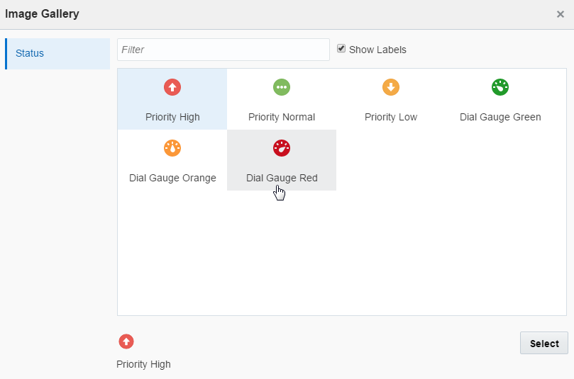The width and height of the screenshot is (574, 379).
Task: Click the "Show Labels" text label
Action: [377, 50]
